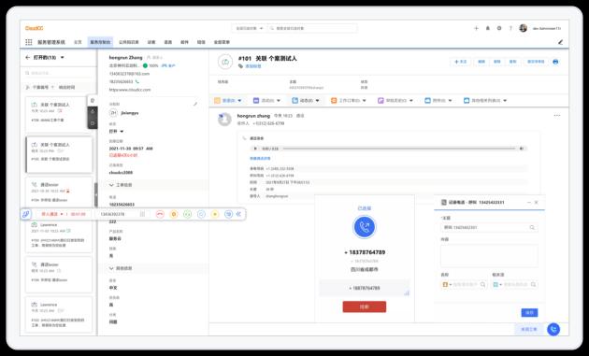Image resolution: width=589 pixels, height=356 pixels.
Task: Mute the call recording with speaker icon
Action: click(522, 149)
